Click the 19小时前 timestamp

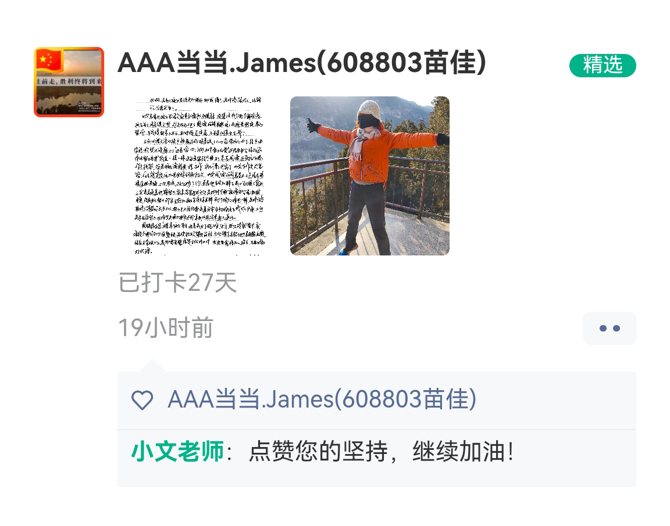tap(165, 327)
